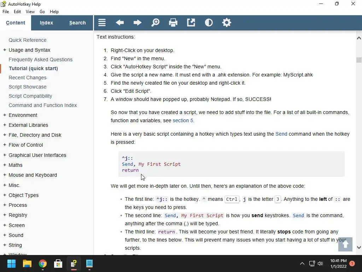Select the Misc. tree item

coord(14,185)
